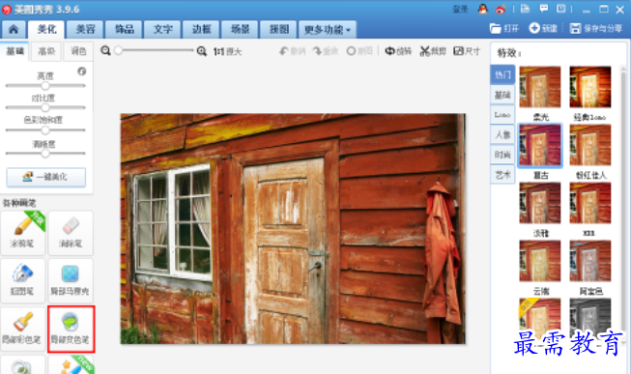Apply the 阿宝色 effect thumbnail
This screenshot has width=631, height=374.
590,261
